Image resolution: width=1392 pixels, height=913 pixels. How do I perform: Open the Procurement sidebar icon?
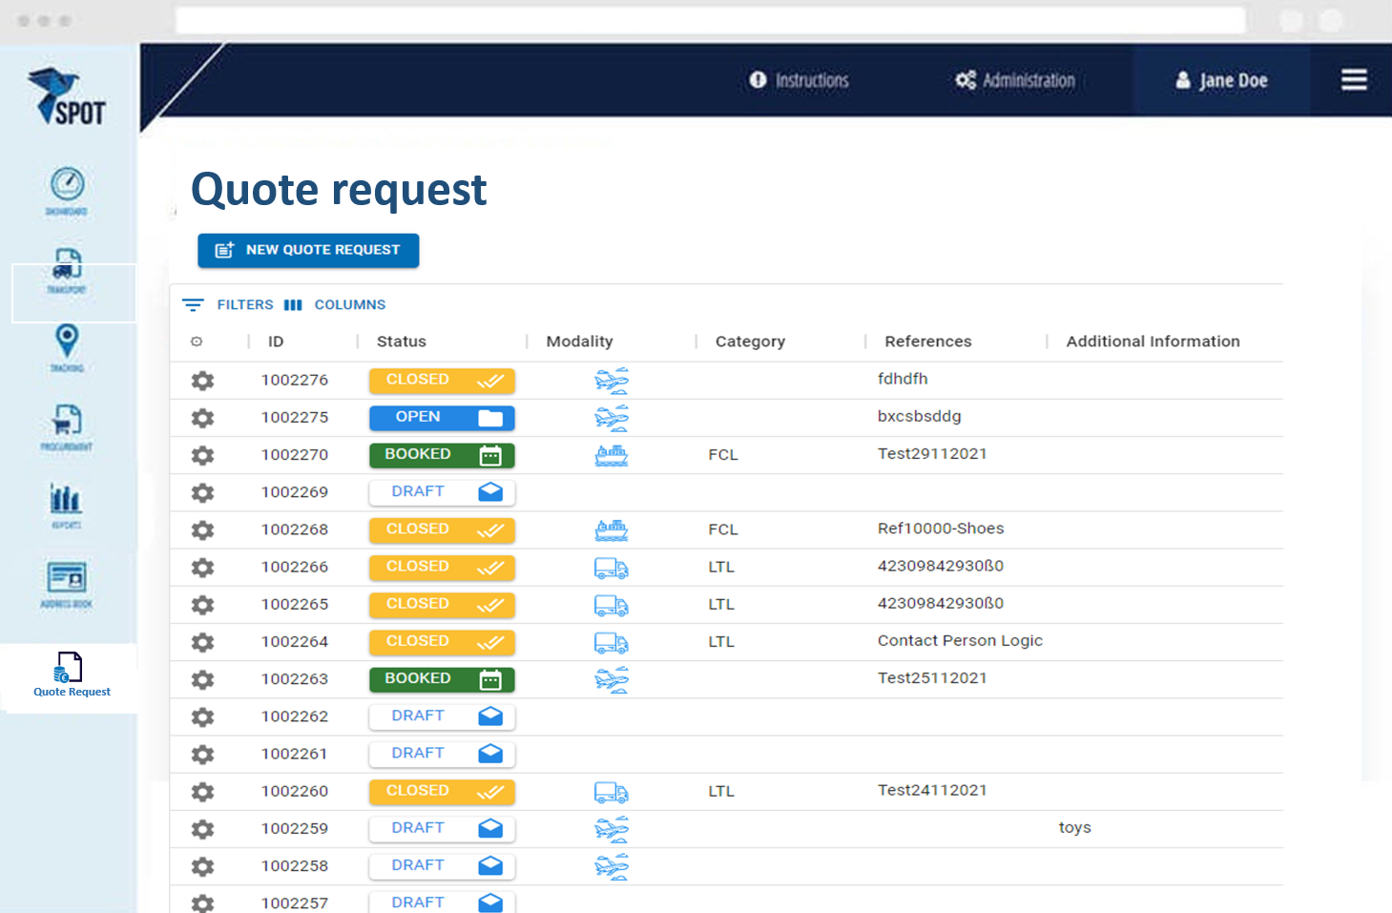[x=67, y=425]
